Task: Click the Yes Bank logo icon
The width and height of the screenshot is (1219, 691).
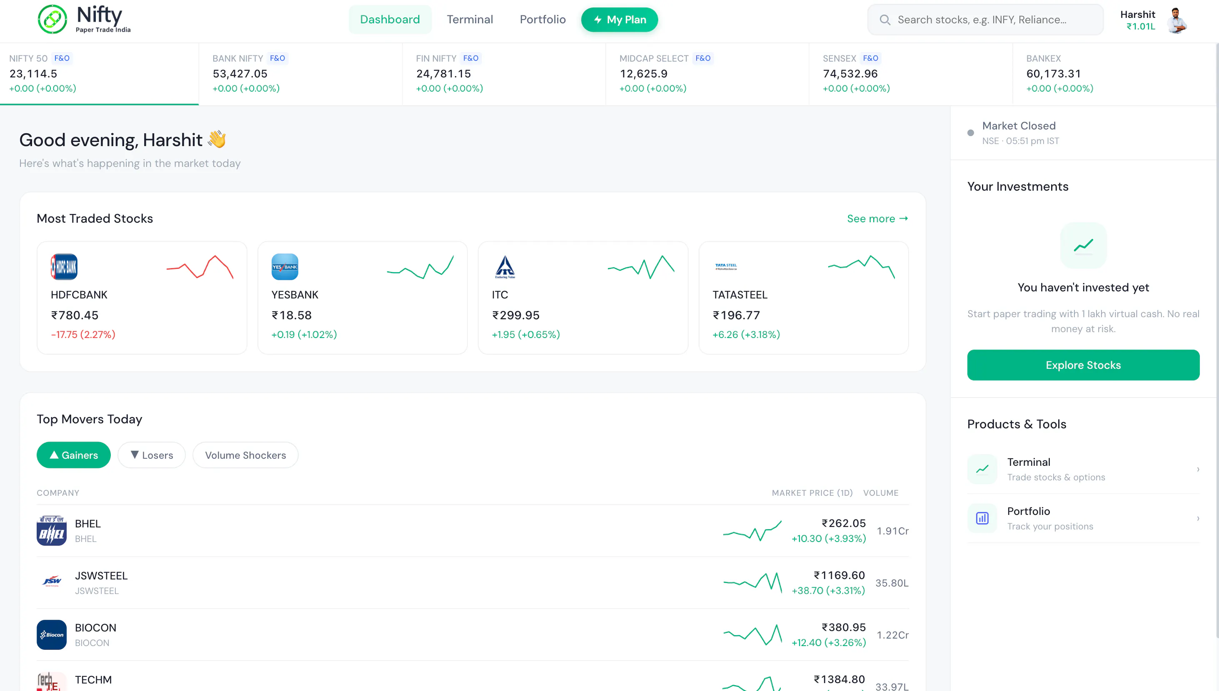Action: tap(285, 267)
